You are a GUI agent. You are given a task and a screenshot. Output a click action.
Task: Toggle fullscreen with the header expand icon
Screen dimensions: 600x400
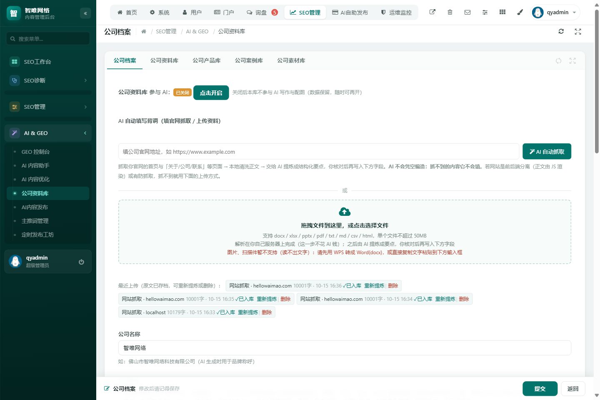578,31
